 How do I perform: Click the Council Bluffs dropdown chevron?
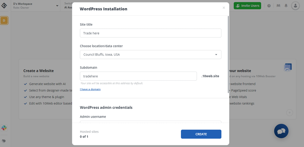[216, 54]
